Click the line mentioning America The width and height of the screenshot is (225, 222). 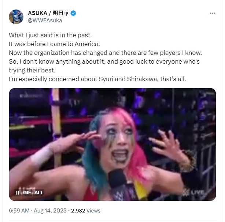tap(54, 44)
